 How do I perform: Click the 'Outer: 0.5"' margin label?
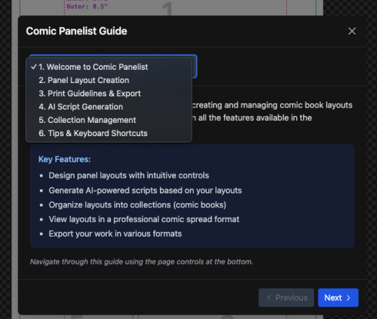coord(87,6)
